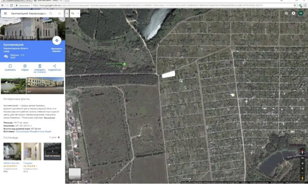Open the Ру language dropdown

tap(75, 13)
